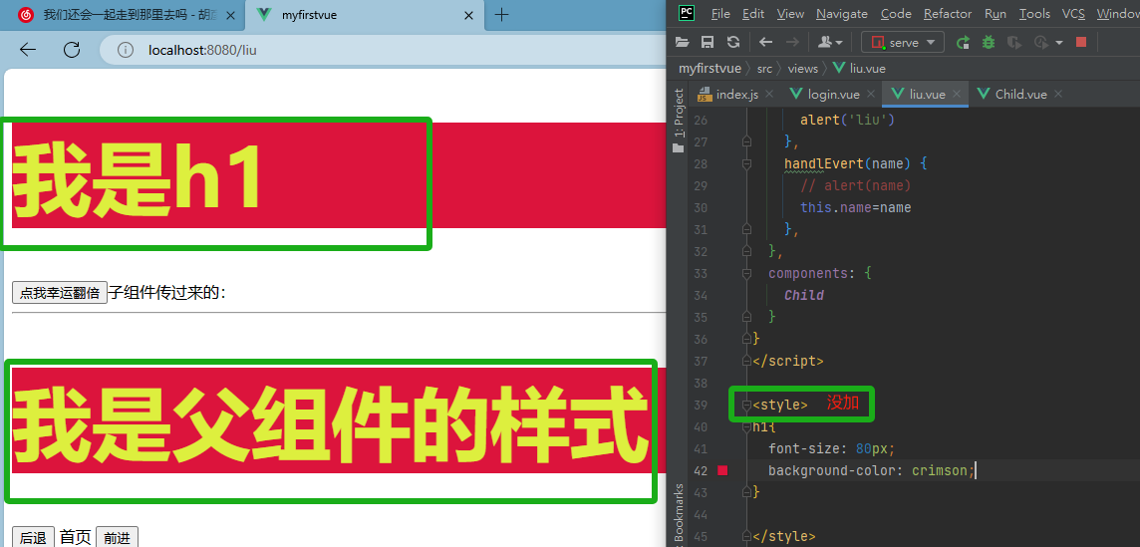The width and height of the screenshot is (1140, 547).
Task: Open the user account dropdown in toolbar
Action: pos(829,42)
